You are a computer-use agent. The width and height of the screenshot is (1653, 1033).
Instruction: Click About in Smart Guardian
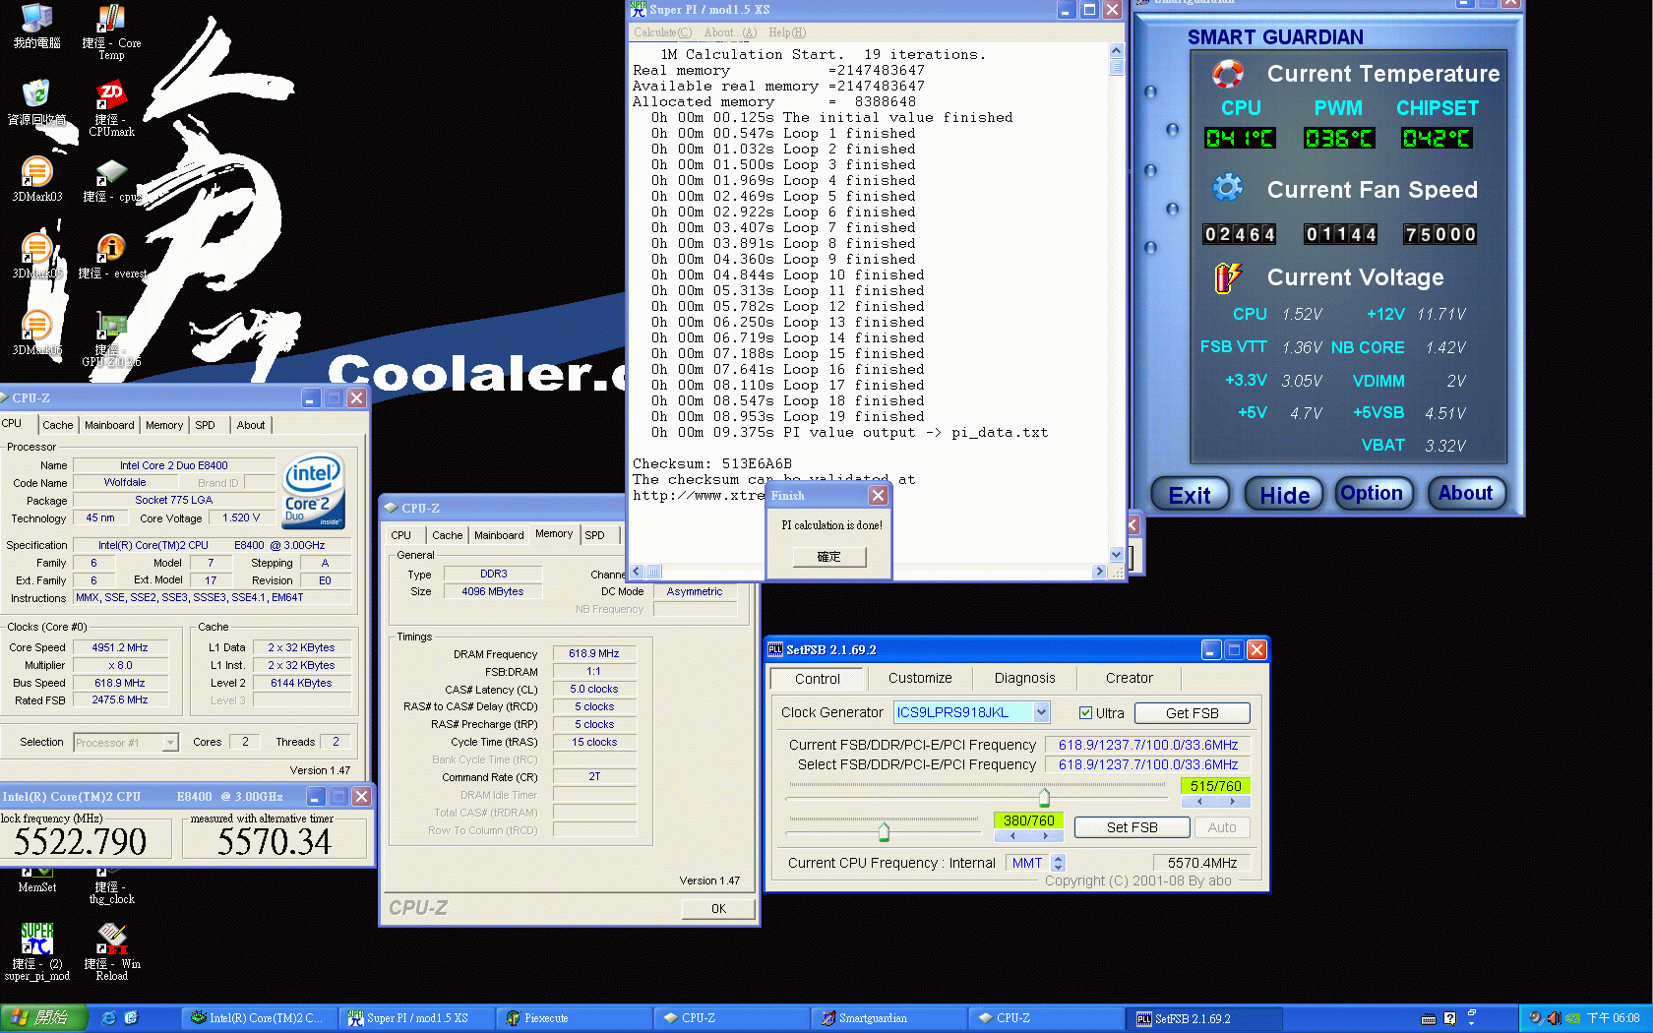click(1466, 493)
